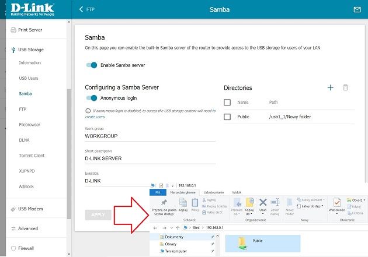Open USB Users in the sidebar
368x257 pixels.
coord(29,78)
